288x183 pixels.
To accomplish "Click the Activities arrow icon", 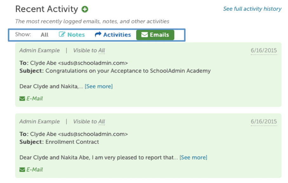I will pyautogui.click(x=98, y=34).
